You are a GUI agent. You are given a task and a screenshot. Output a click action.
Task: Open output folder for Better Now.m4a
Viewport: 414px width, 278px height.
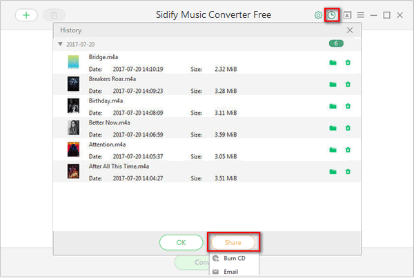click(333, 128)
